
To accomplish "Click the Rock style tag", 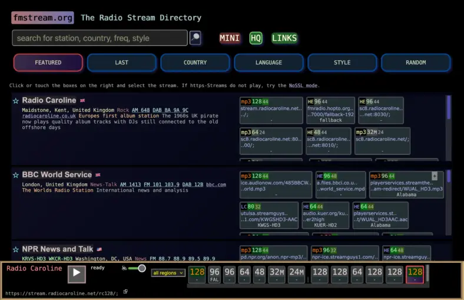I will coord(123,110).
